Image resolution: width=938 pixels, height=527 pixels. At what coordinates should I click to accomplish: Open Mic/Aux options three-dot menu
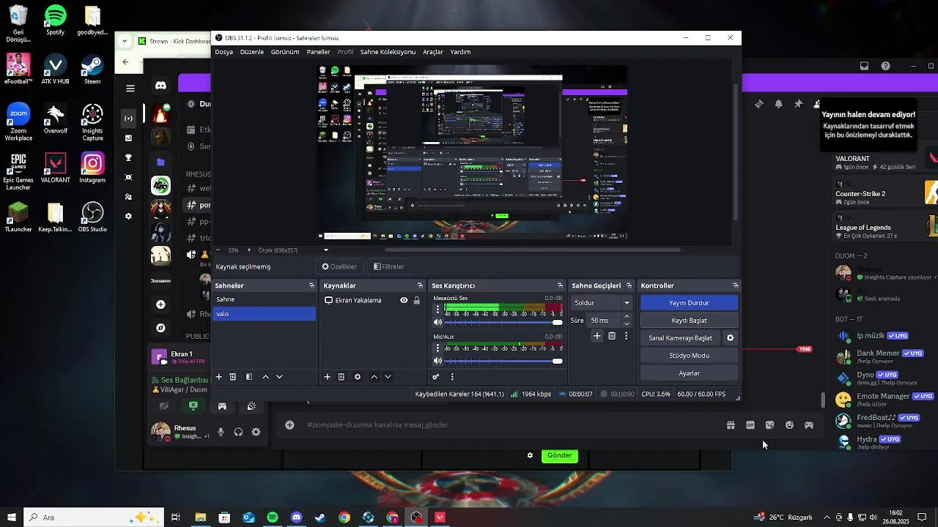coord(438,348)
